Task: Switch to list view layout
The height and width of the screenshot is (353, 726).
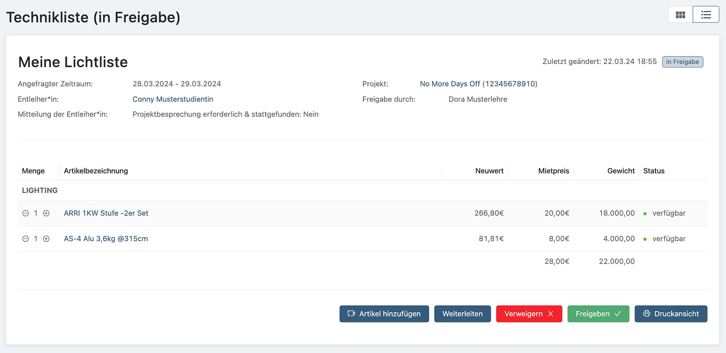Action: click(x=706, y=15)
